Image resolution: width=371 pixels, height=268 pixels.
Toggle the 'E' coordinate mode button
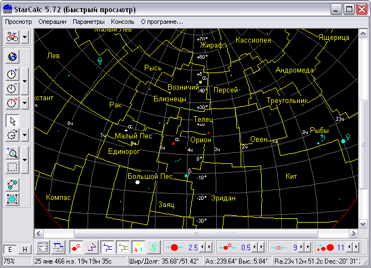10,250
